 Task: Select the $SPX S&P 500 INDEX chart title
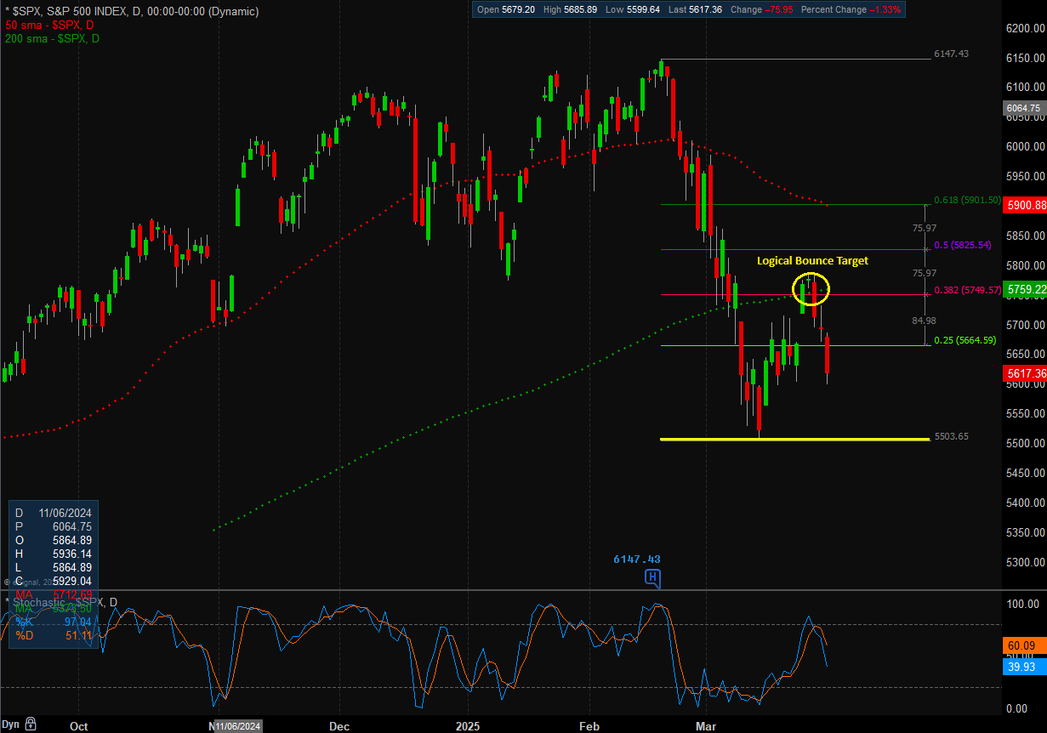(x=132, y=12)
